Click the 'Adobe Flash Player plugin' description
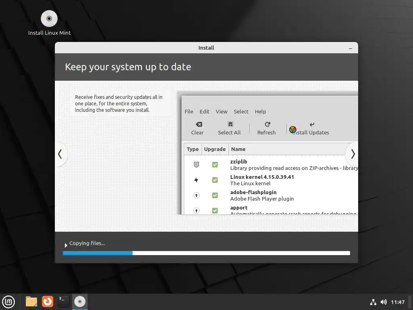This screenshot has height=310, width=413. 262,199
